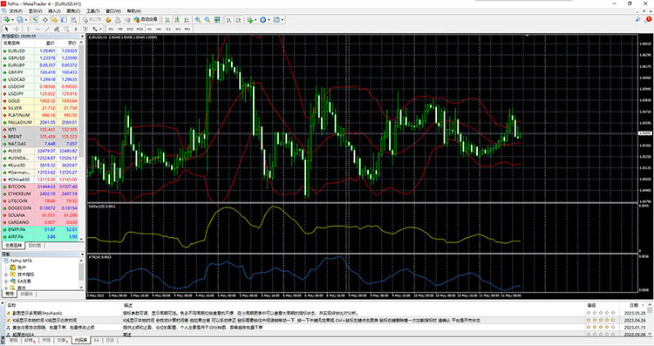Expand the technical indicators node in Navigator
Image resolution: width=654 pixels, height=346 pixels.
tap(6, 275)
